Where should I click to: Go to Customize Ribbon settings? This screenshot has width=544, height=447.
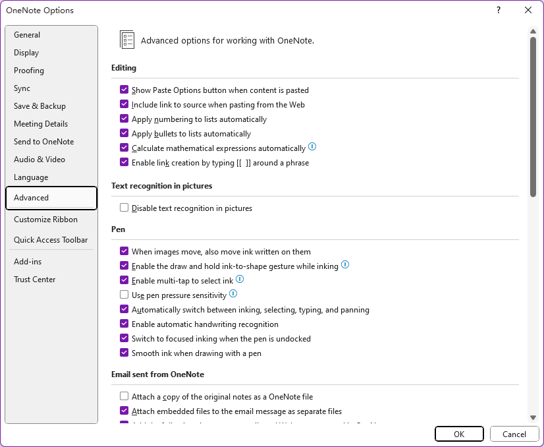(45, 220)
